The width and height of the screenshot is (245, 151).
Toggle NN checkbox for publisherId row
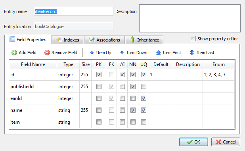tap(133, 86)
